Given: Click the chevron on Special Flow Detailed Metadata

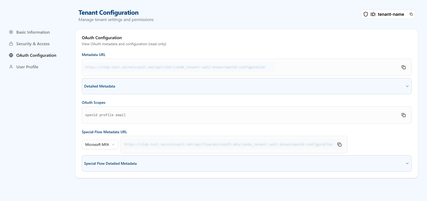Looking at the screenshot, I should point(407,163).
